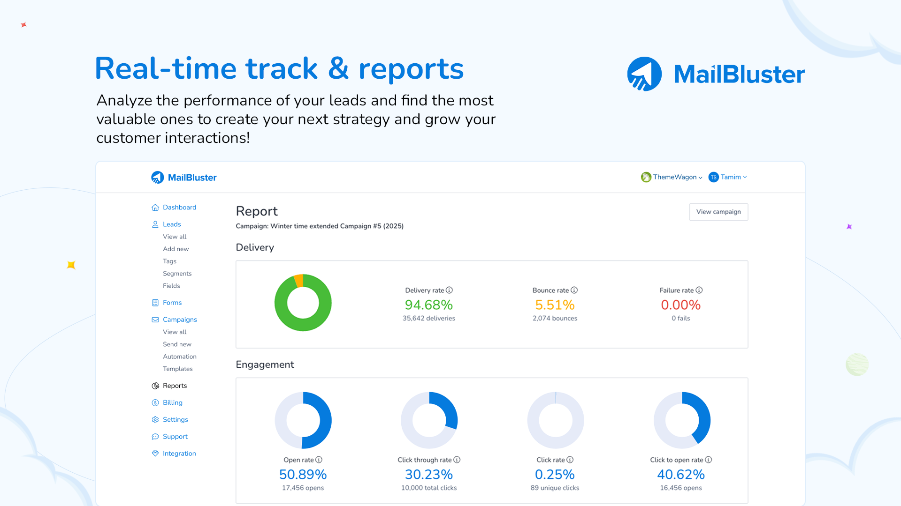Click the Dashboard home icon
Image resolution: width=901 pixels, height=506 pixels.
pyautogui.click(x=155, y=208)
